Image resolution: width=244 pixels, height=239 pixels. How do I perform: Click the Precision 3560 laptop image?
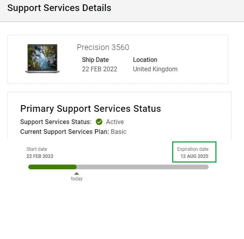(42, 58)
